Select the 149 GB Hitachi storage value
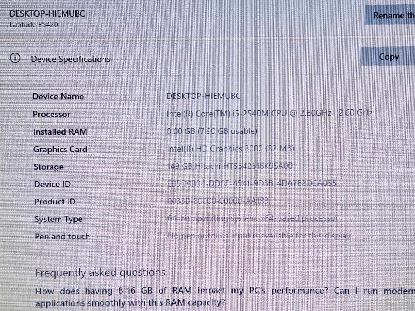The height and width of the screenshot is (311, 415). coord(230,166)
